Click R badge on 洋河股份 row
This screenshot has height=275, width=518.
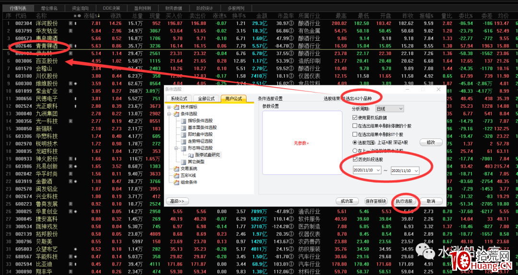pyautogui.click(x=71, y=23)
